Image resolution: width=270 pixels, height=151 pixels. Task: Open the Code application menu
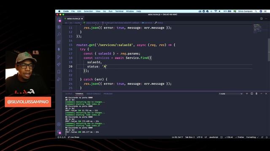tap(66, 11)
